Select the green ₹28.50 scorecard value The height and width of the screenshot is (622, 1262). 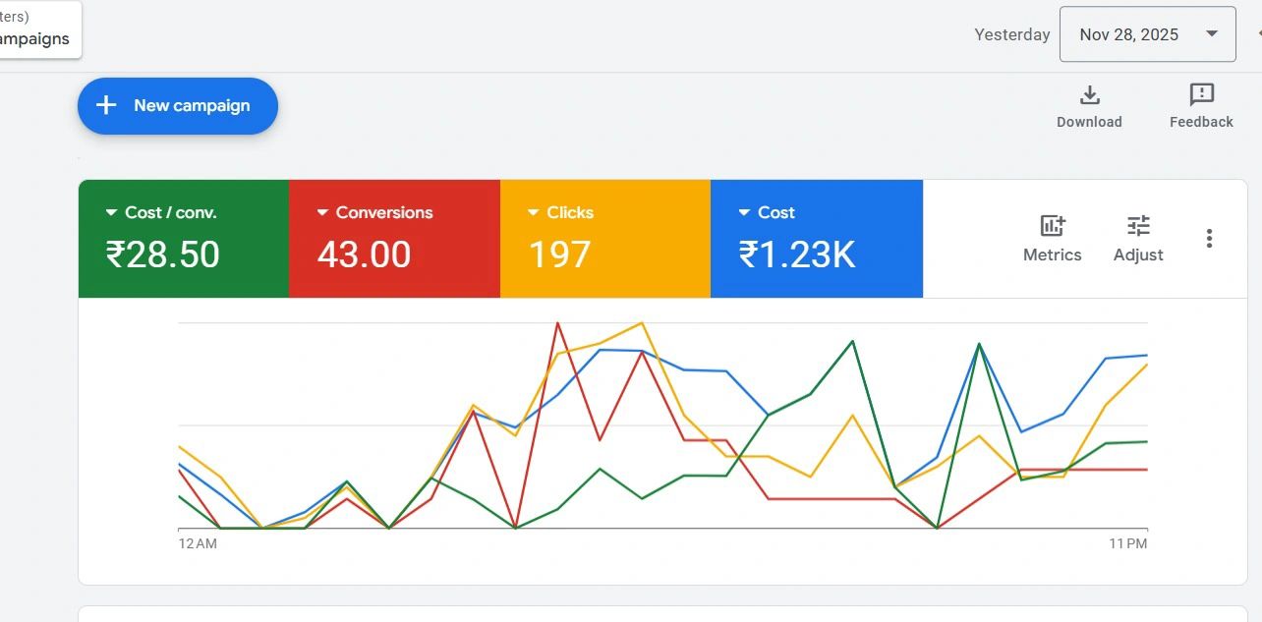(x=162, y=254)
